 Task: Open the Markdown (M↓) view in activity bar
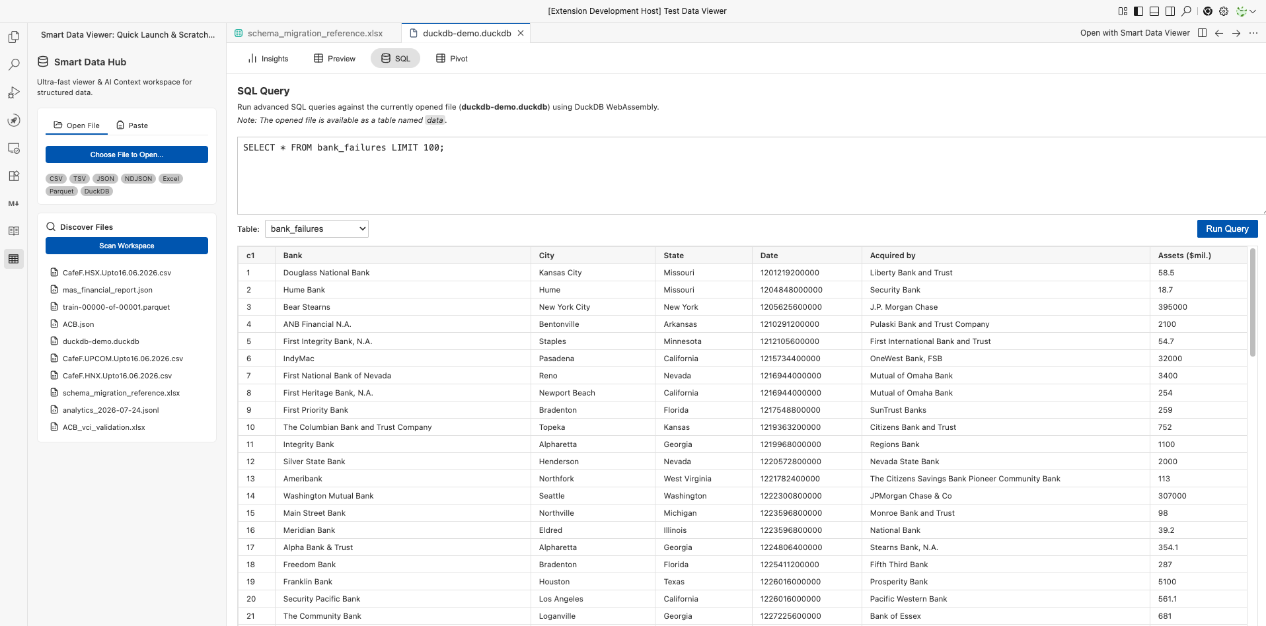pos(13,203)
